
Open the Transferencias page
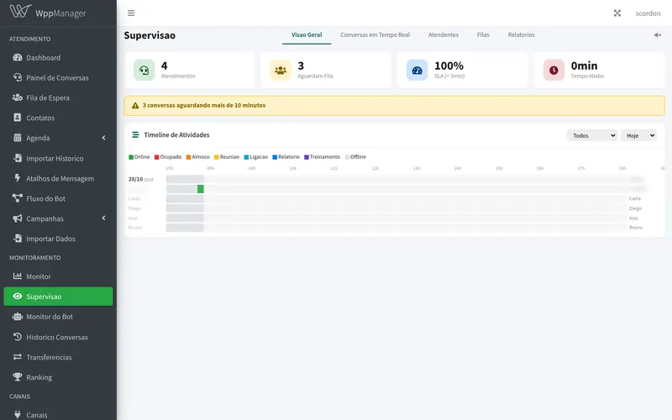pos(58,357)
